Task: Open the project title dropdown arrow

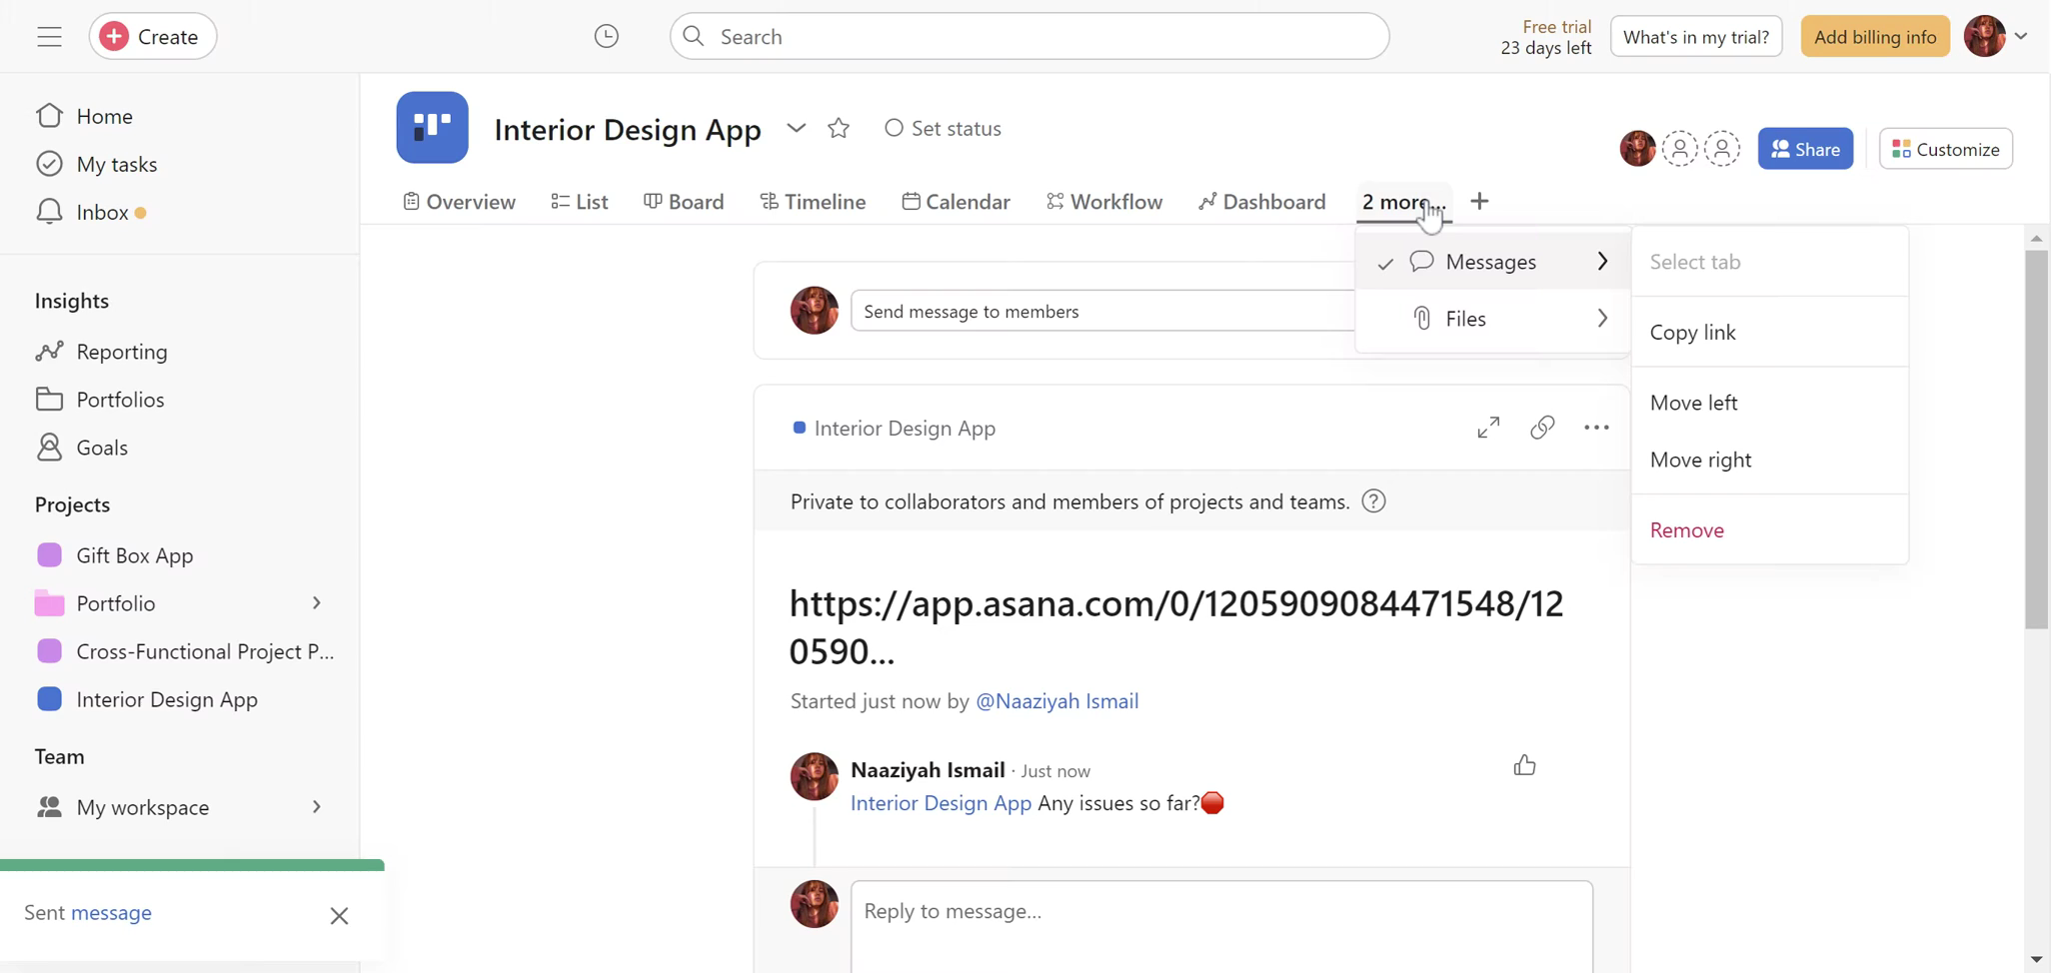Action: (x=796, y=128)
